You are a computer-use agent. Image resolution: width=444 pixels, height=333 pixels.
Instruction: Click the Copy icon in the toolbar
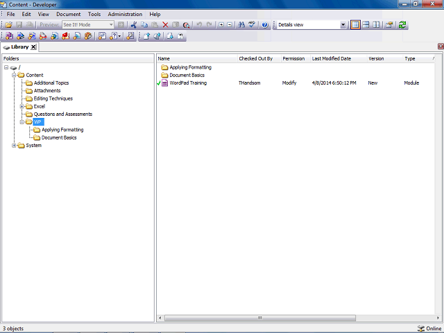pyautogui.click(x=144, y=25)
